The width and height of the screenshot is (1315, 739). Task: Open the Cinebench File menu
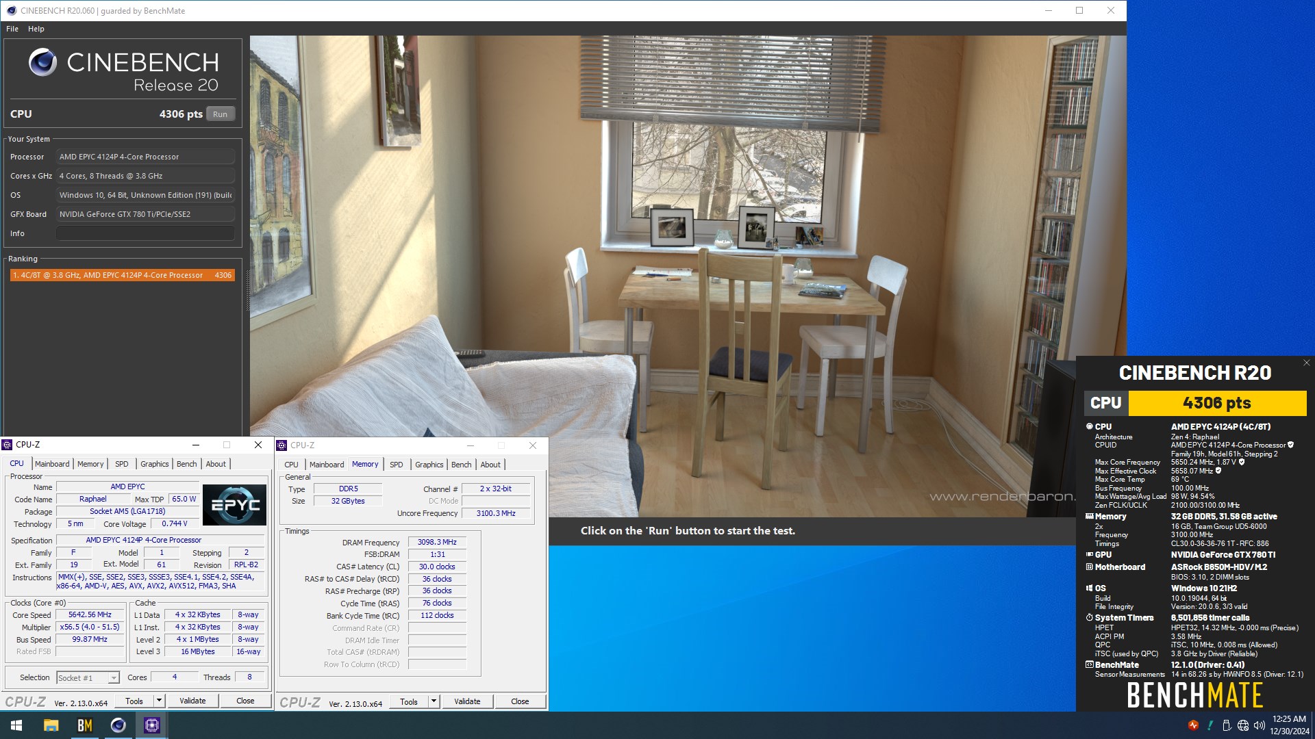pyautogui.click(x=12, y=29)
